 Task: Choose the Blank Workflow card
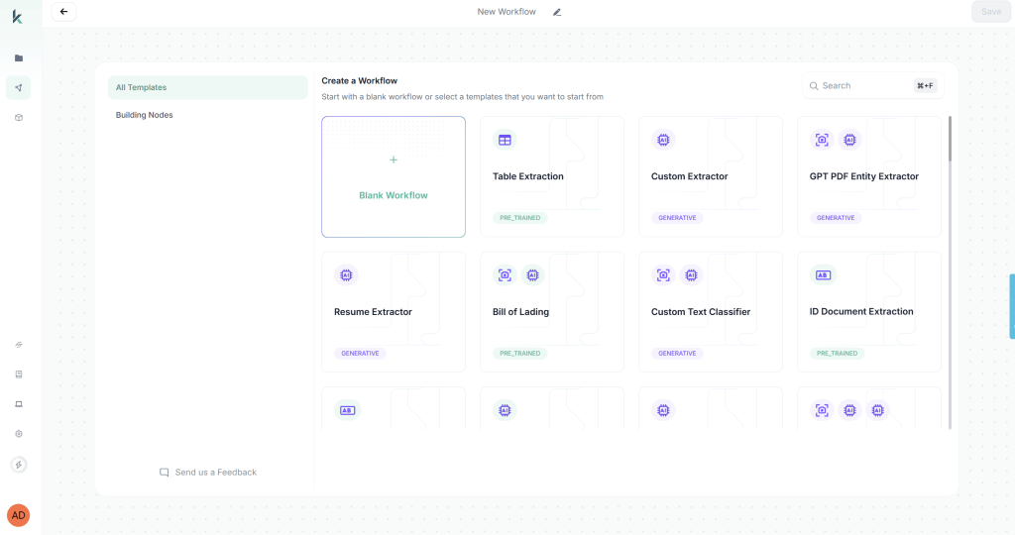pos(394,177)
